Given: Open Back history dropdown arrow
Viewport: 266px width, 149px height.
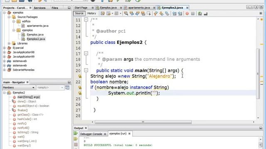Looking at the screenshot, I should coord(112,14).
